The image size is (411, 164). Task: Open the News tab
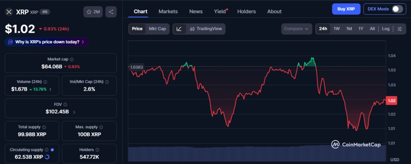pyautogui.click(x=196, y=12)
